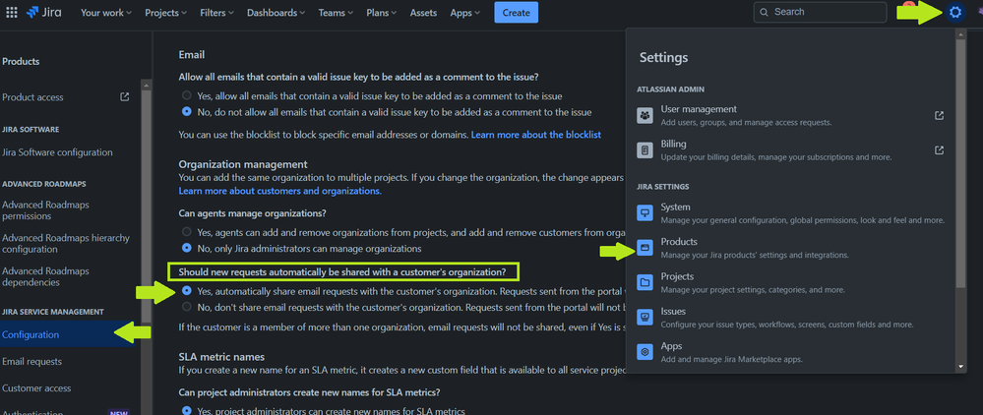Open Issues in Jira settings
This screenshot has width=983, height=415.
(790, 318)
